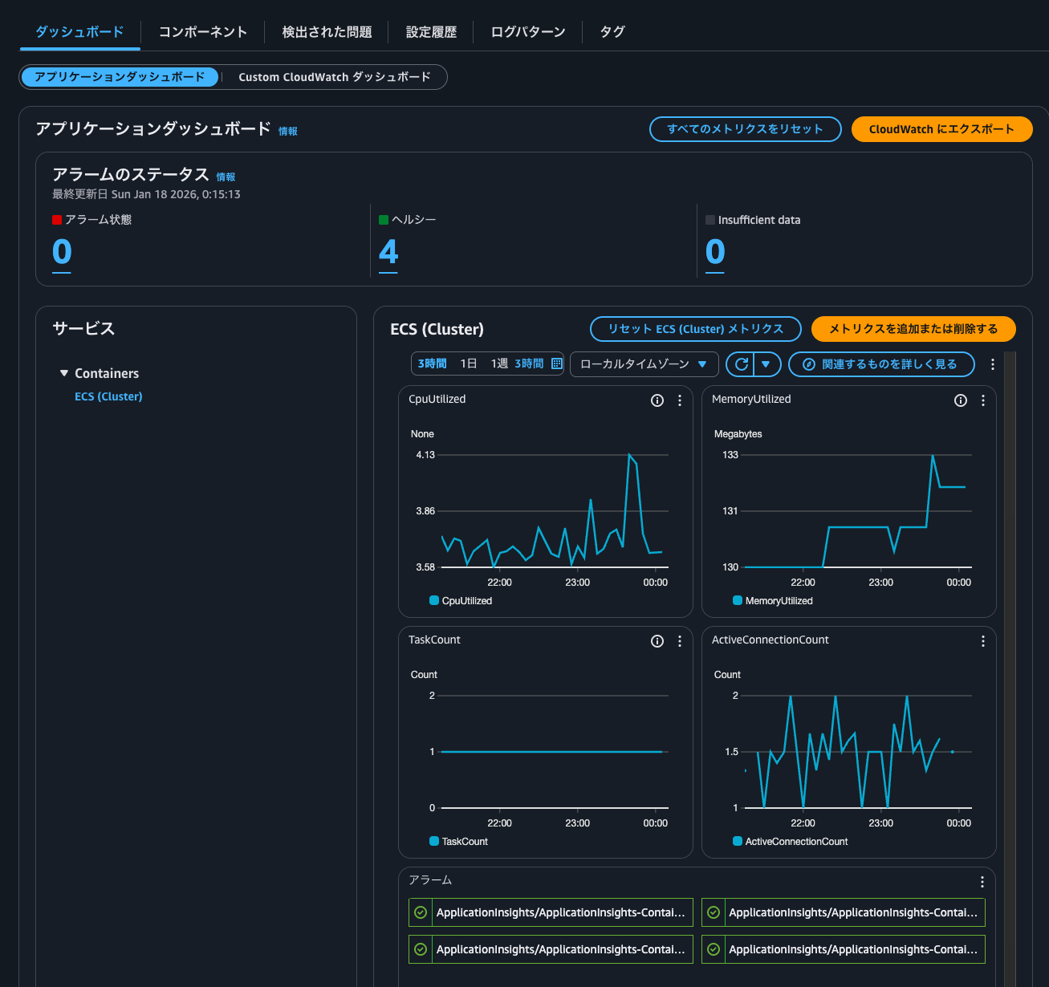The image size is (1049, 987).
Task: Toggle the CpuUtilized legend color swatch
Action: [x=434, y=600]
